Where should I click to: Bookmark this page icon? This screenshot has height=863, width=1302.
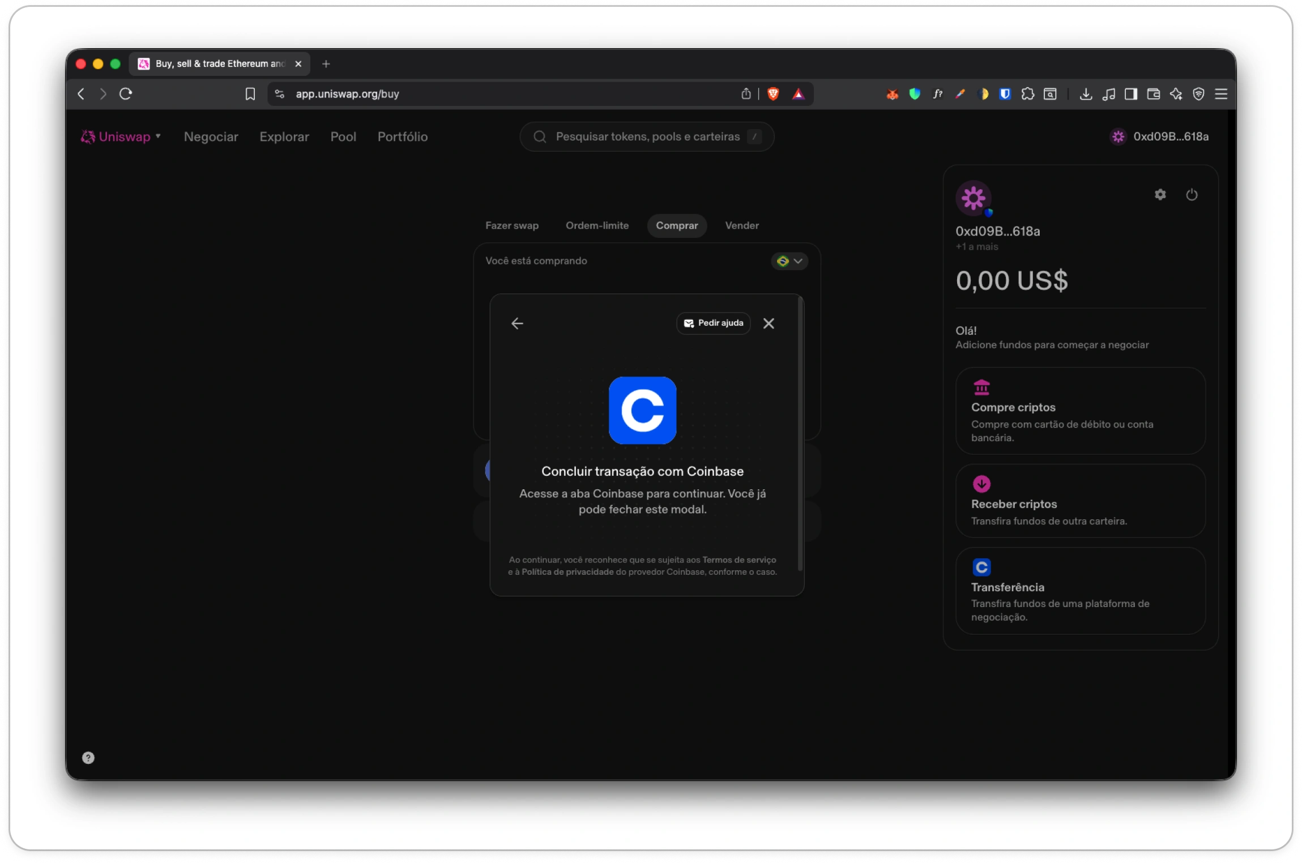[x=250, y=94]
